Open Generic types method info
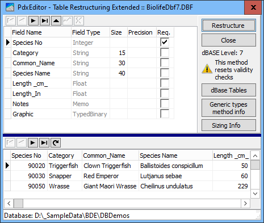264x223 pixels. (229, 108)
